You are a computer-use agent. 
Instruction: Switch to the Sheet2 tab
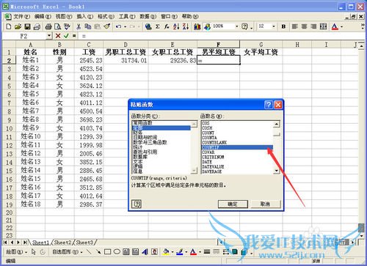(x=62, y=243)
